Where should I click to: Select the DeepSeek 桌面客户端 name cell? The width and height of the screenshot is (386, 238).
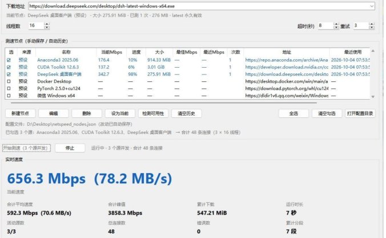(x=59, y=74)
